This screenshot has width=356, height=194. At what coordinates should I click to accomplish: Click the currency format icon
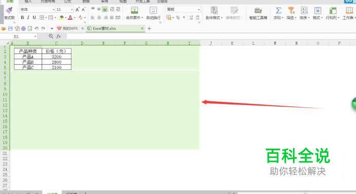coord(169,17)
